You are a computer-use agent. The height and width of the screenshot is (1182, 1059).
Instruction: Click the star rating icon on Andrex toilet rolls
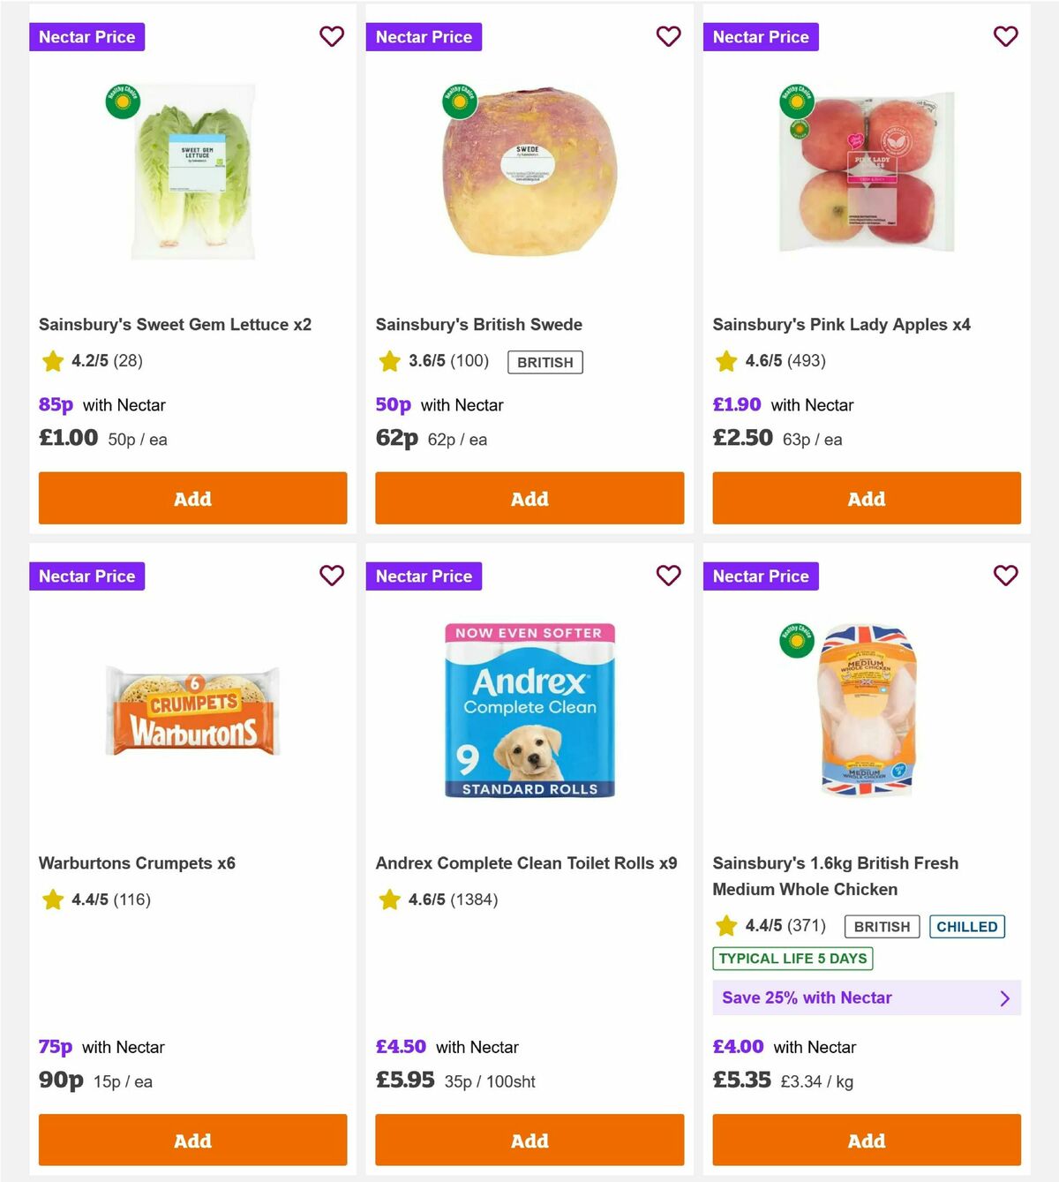tap(389, 900)
